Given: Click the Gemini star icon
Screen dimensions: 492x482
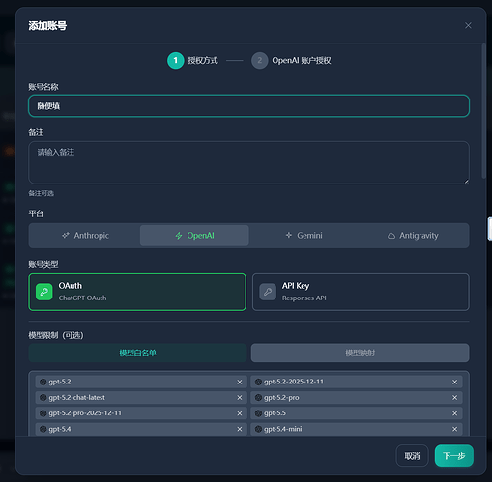Looking at the screenshot, I should click(289, 235).
